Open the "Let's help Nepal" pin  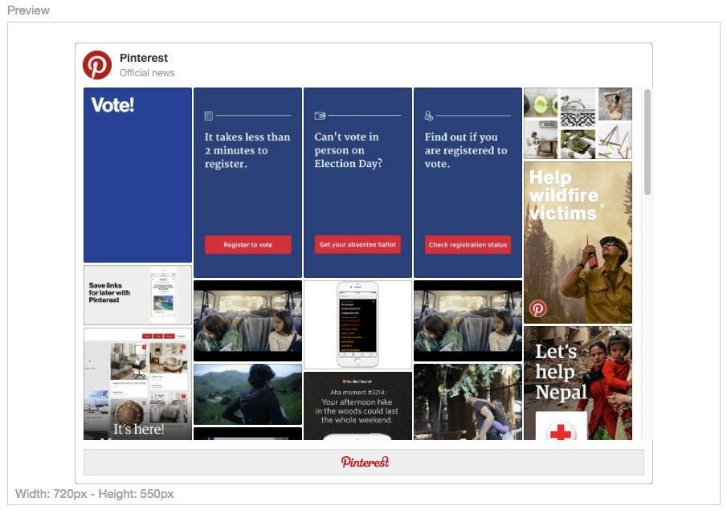coord(578,383)
